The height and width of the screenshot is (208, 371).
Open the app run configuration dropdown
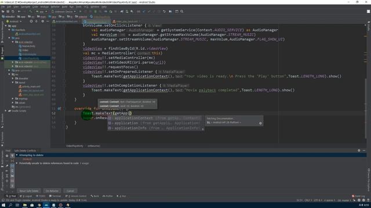pyautogui.click(x=42, y=12)
